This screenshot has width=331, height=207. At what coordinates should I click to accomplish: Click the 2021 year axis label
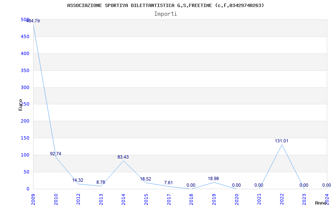[259, 200]
